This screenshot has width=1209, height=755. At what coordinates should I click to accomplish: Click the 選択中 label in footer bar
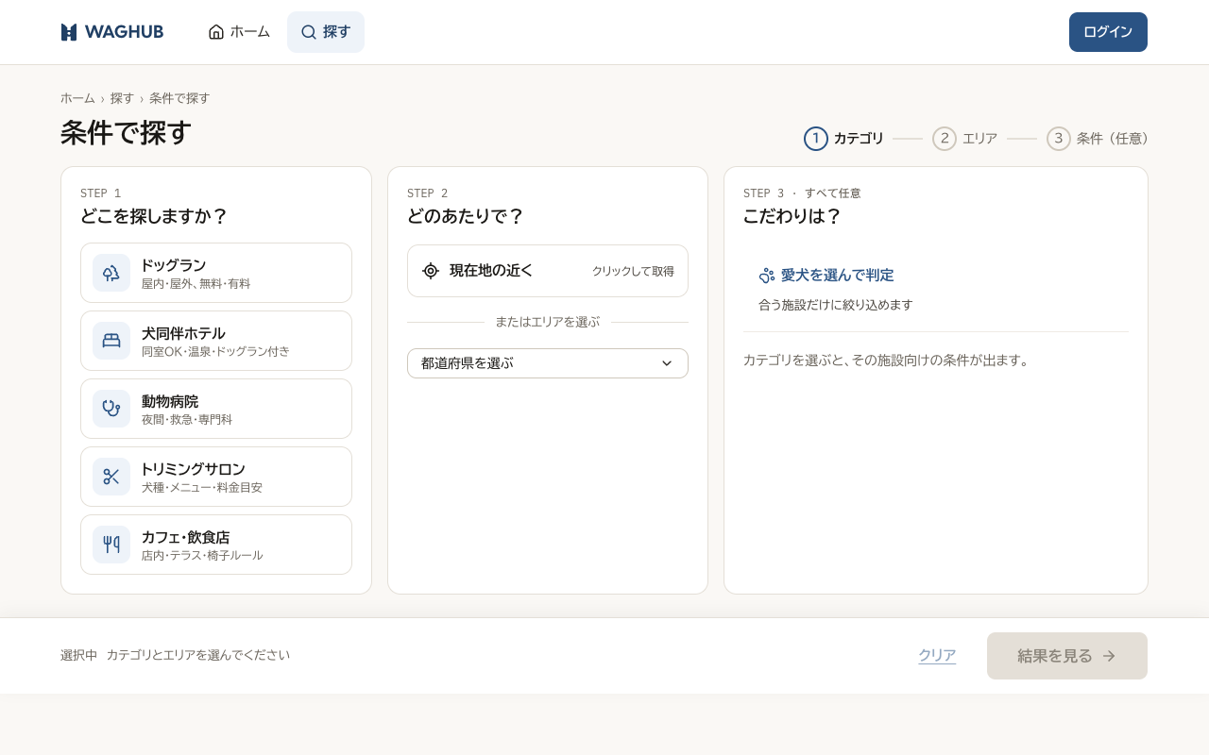pos(79,655)
